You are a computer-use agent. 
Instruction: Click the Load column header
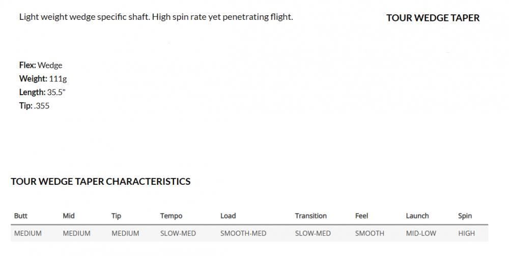(228, 216)
